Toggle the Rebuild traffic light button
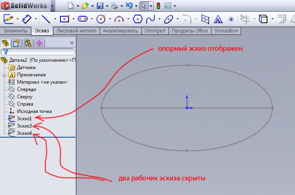Screen dimensions: 295x195 pyautogui.click(x=158, y=6)
